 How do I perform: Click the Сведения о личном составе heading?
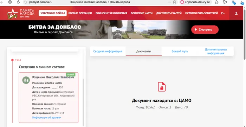(x=42, y=67)
